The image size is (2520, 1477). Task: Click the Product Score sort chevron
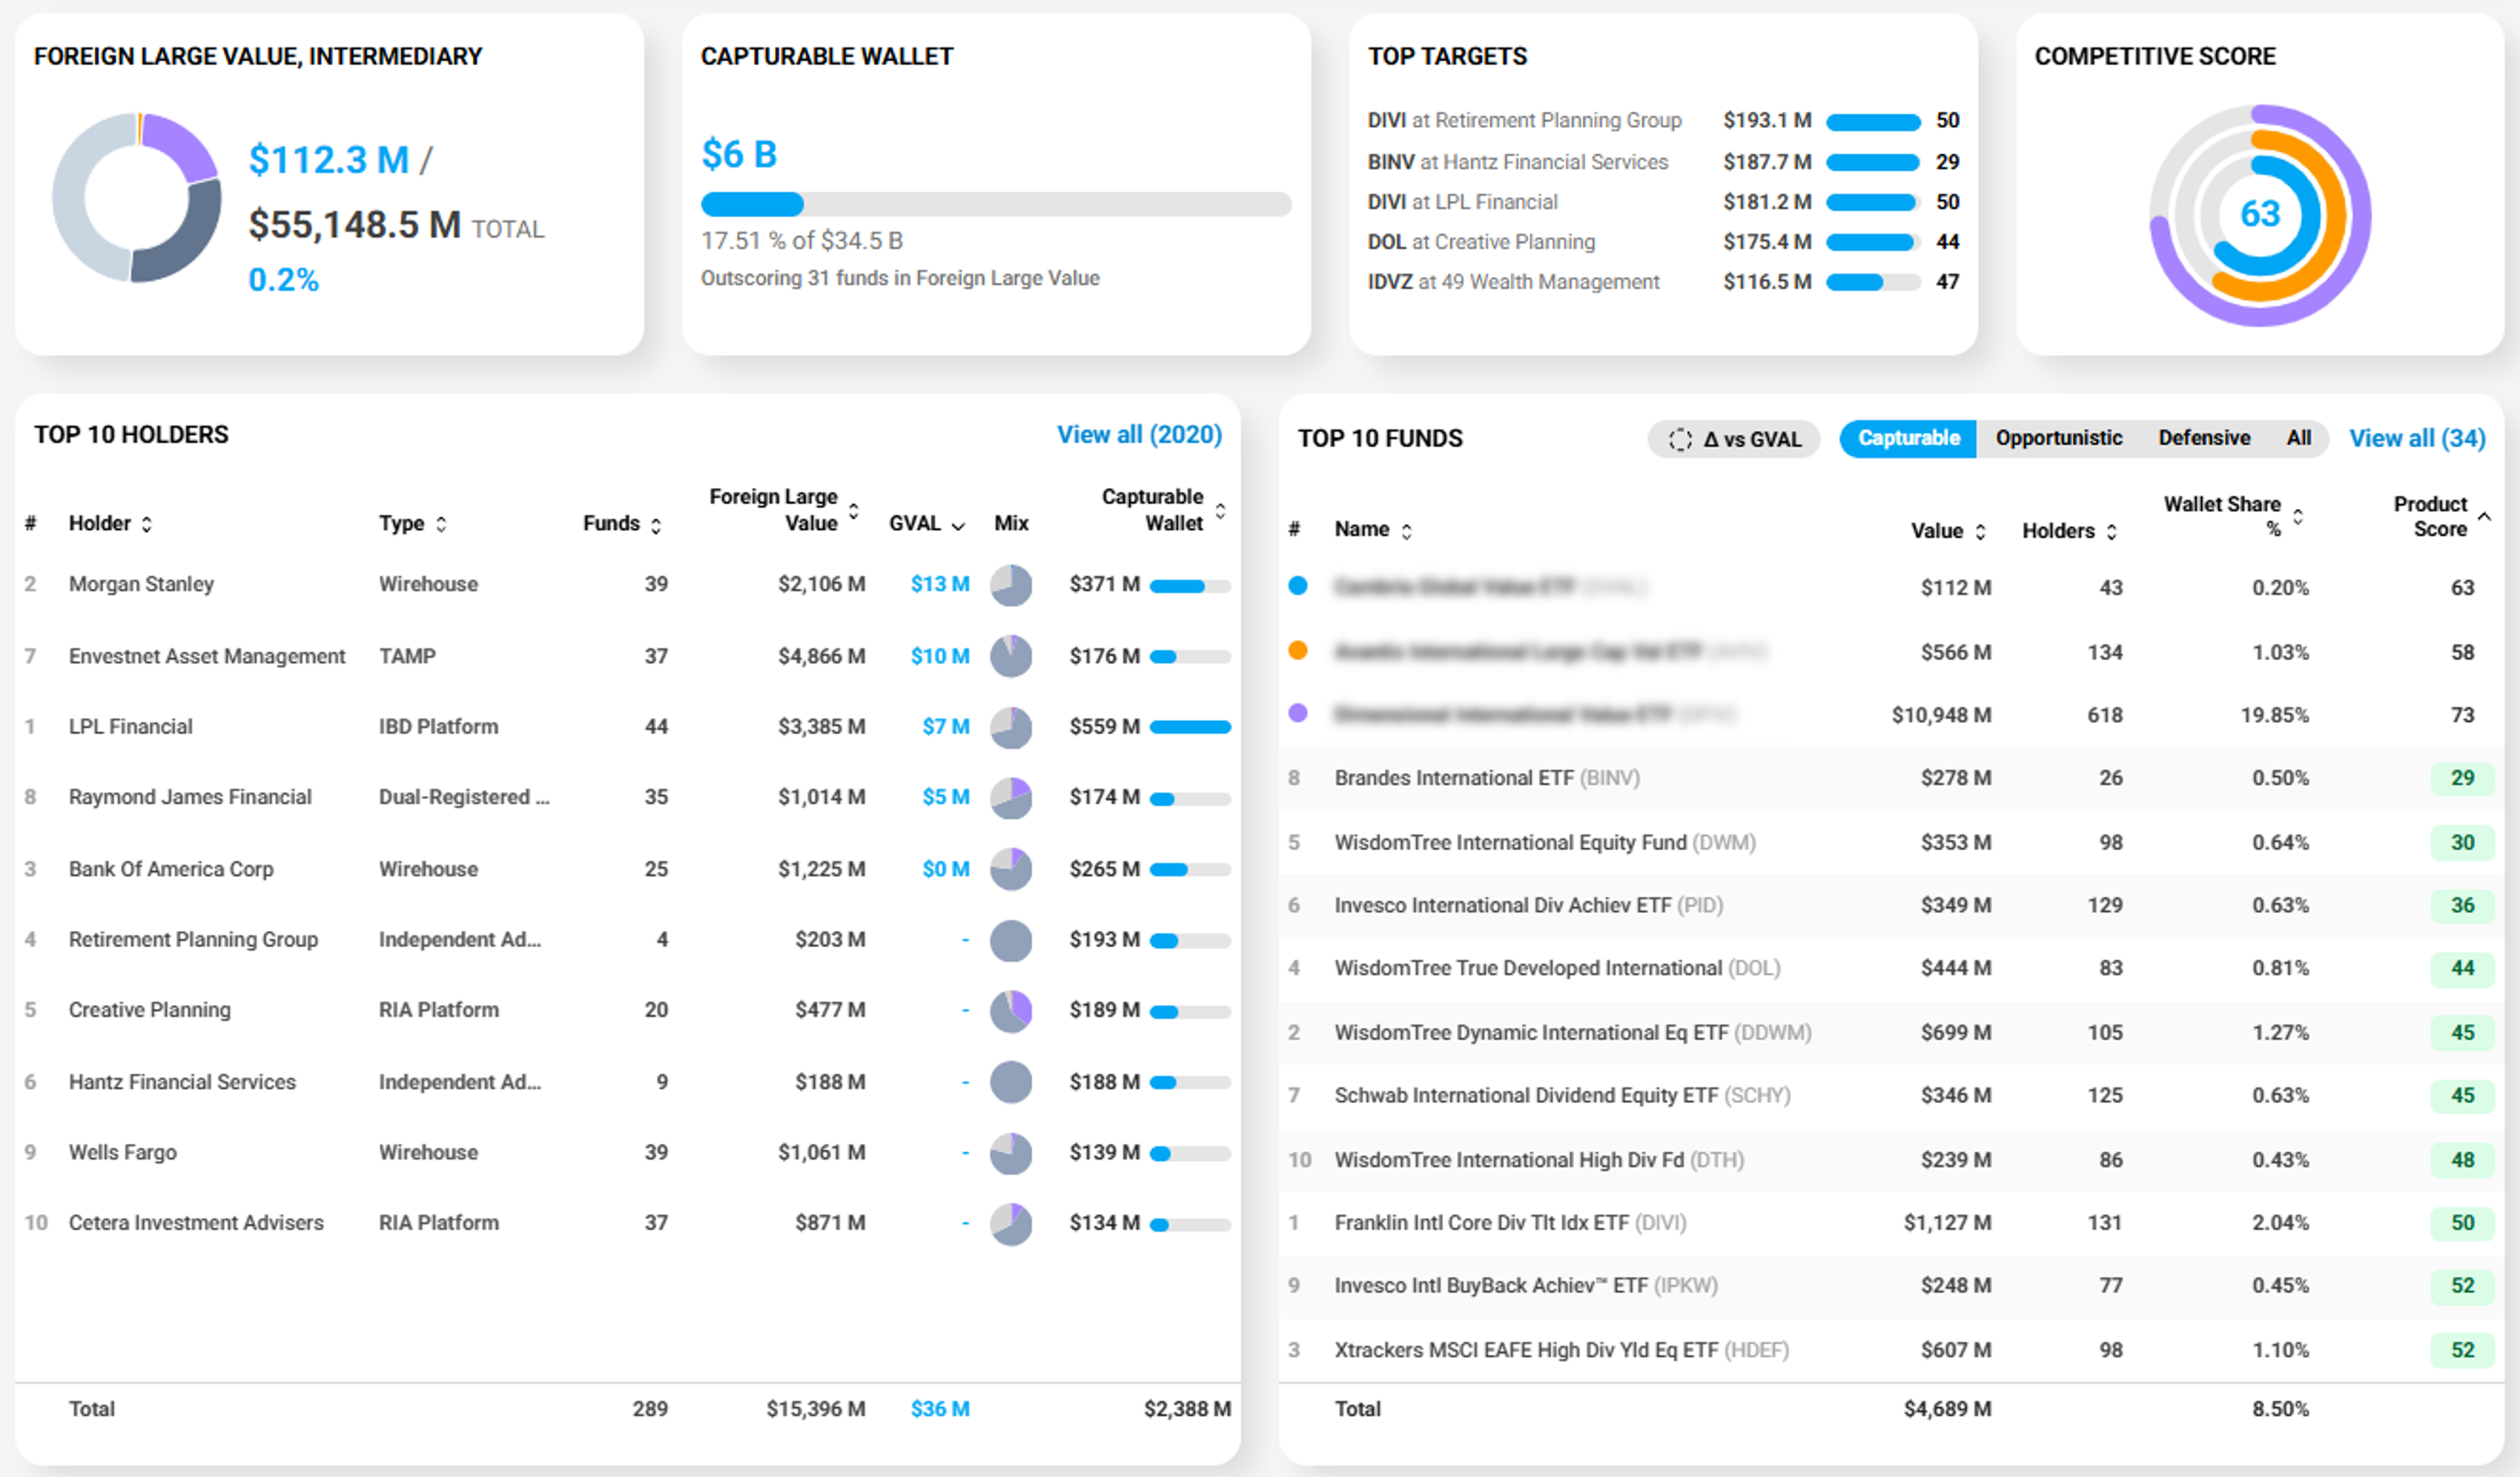coord(2484,516)
